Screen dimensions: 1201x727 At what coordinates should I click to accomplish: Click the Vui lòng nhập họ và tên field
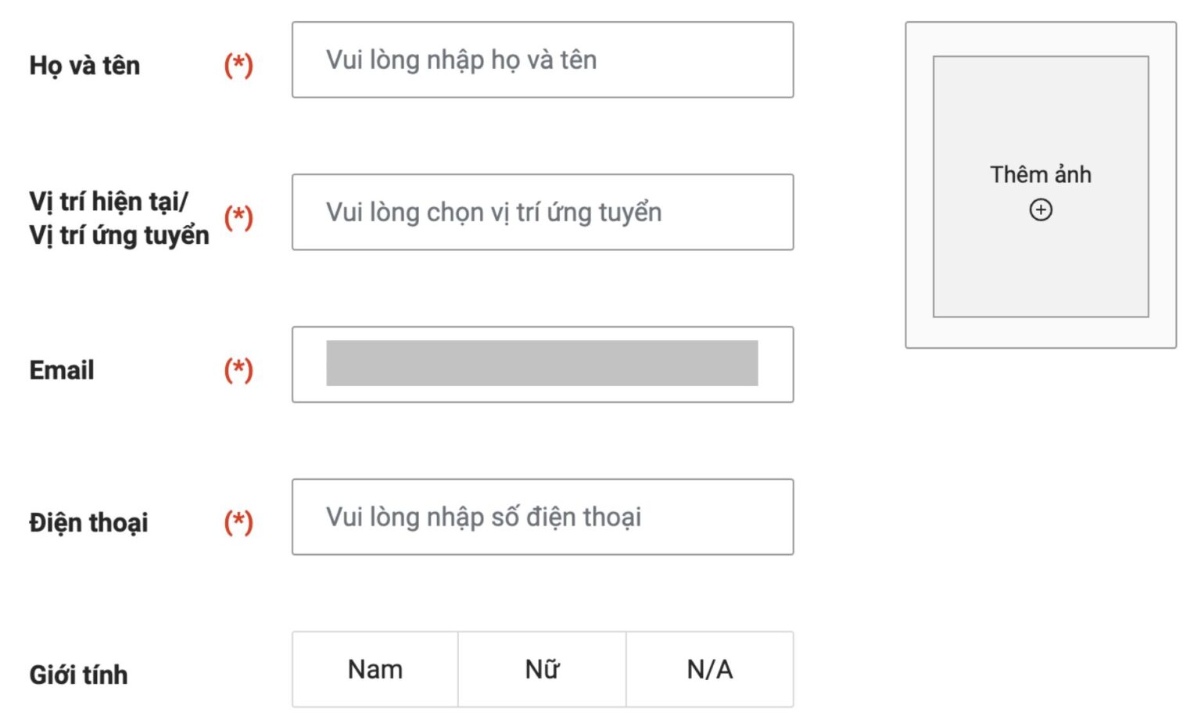tap(542, 59)
